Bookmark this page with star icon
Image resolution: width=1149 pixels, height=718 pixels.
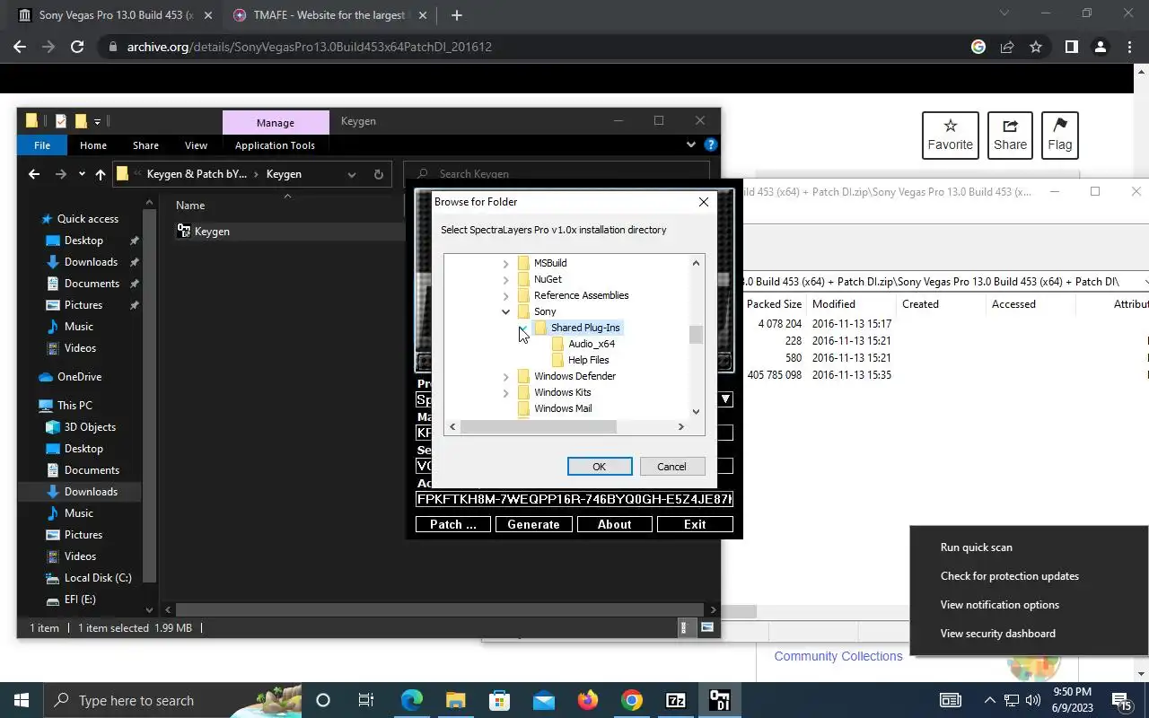1036,47
